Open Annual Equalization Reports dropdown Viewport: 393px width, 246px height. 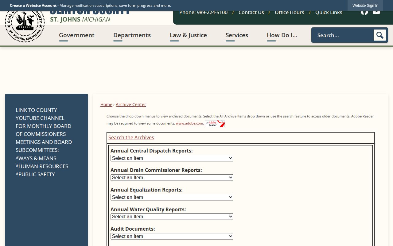pos(172,197)
